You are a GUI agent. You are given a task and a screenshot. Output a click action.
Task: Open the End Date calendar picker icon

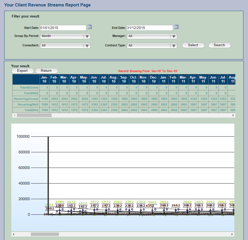[x=176, y=27]
